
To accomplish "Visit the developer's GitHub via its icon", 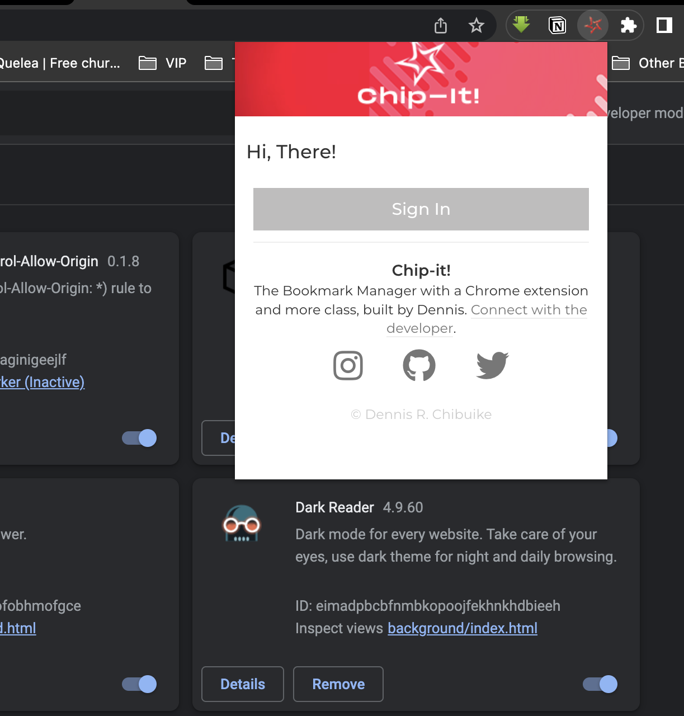I will pos(419,365).
